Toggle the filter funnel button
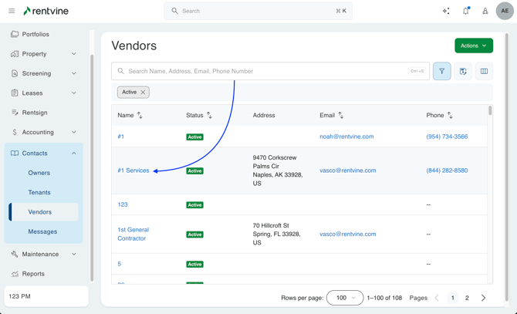 (x=442, y=71)
